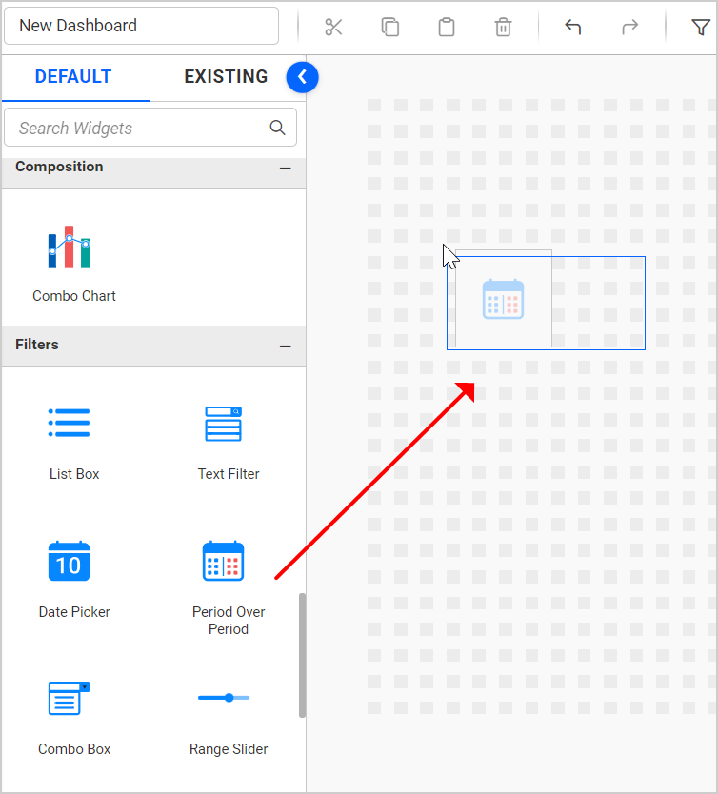Redo the last action
The image size is (718, 794).
click(x=629, y=27)
